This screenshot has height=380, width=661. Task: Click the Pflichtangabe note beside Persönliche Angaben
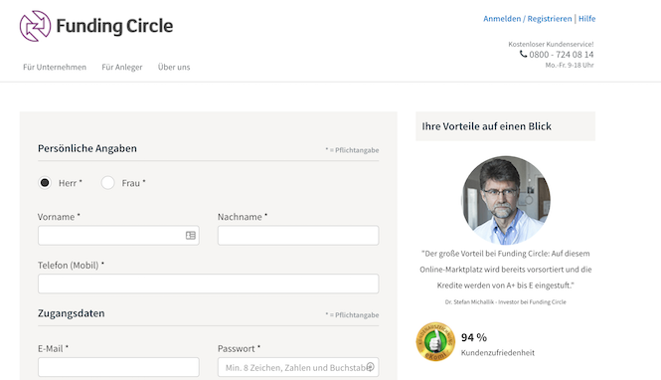pos(352,150)
